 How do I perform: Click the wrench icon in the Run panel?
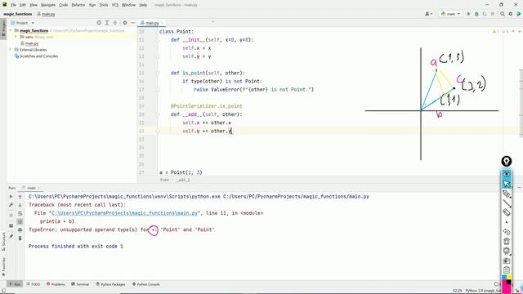click(11, 205)
